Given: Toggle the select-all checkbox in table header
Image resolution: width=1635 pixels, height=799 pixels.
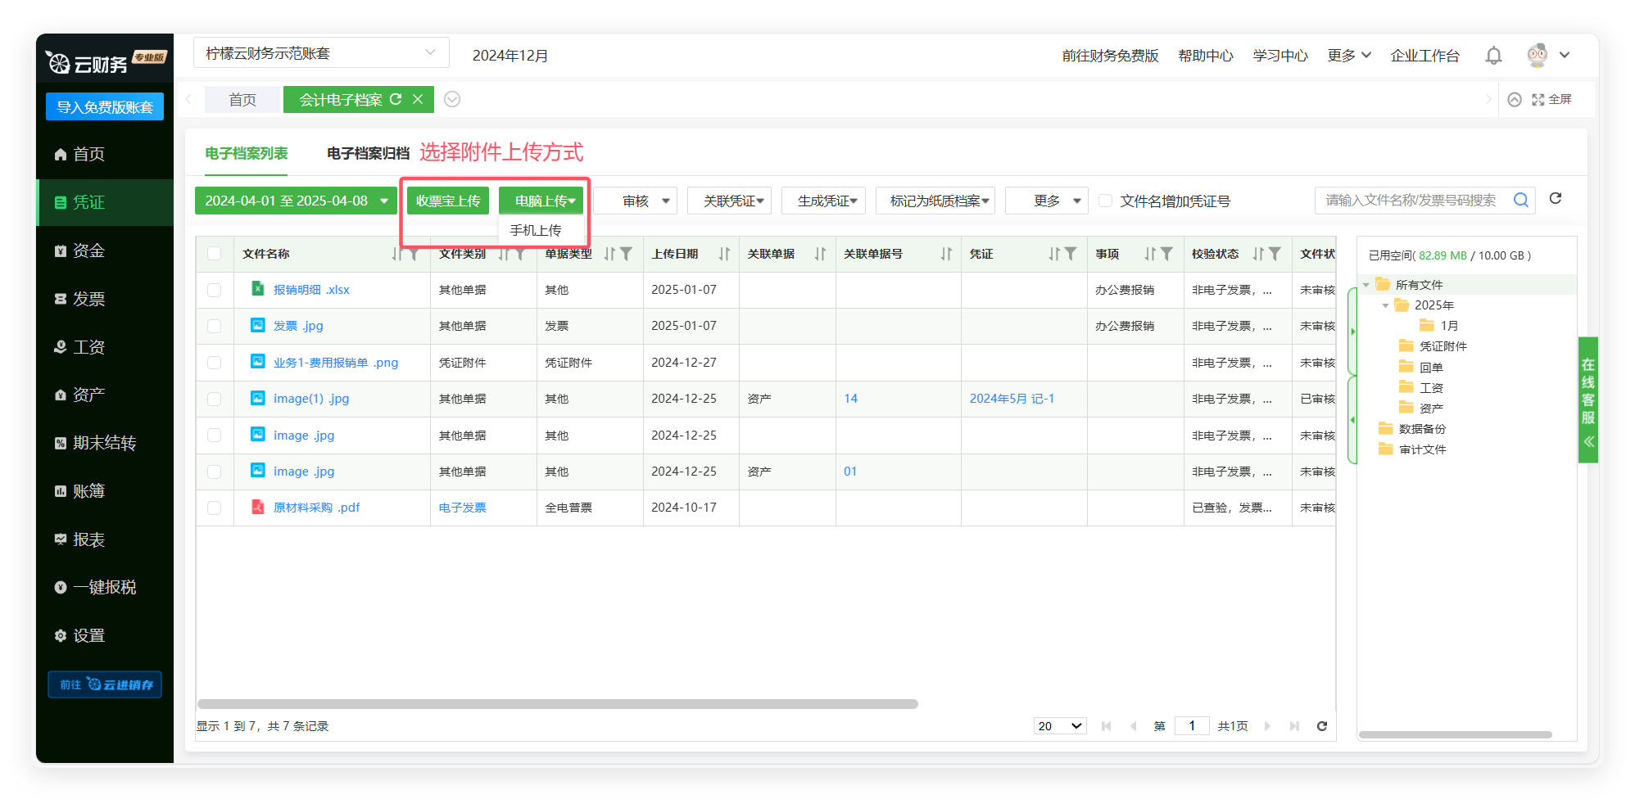Looking at the screenshot, I should (x=215, y=254).
